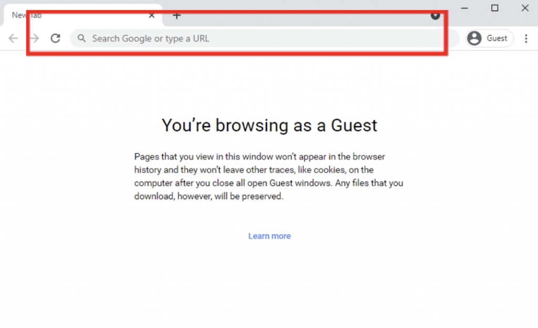Follow the Learn more link
Image resolution: width=538 pixels, height=328 pixels.
point(270,236)
